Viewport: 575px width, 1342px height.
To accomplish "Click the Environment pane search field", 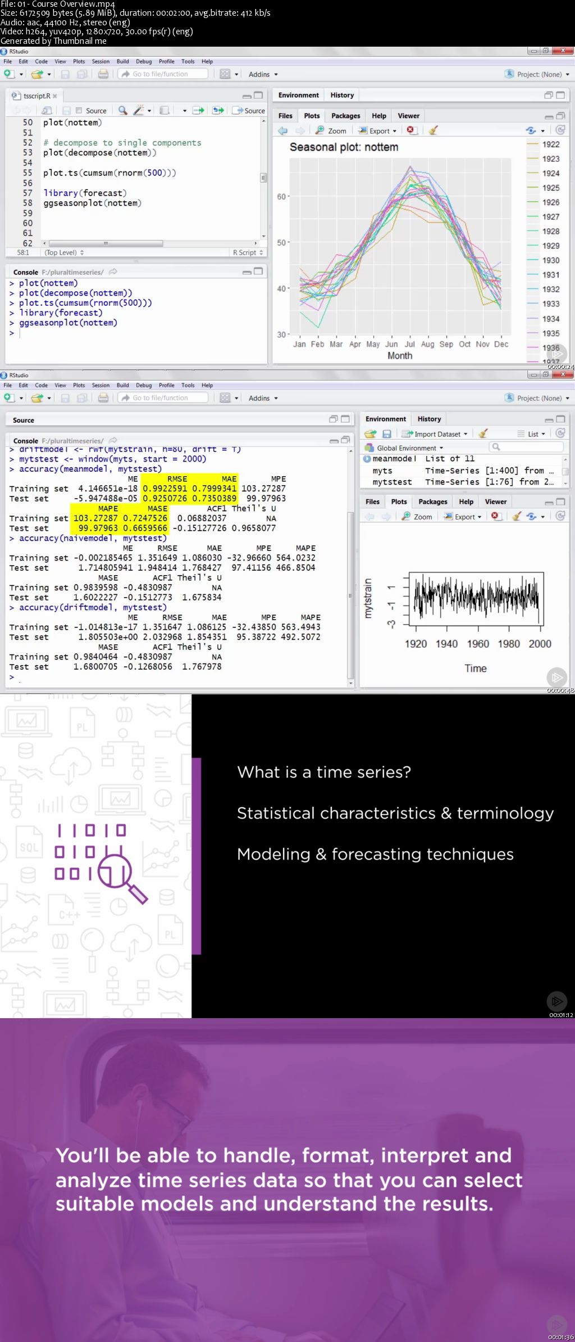I will coord(526,447).
